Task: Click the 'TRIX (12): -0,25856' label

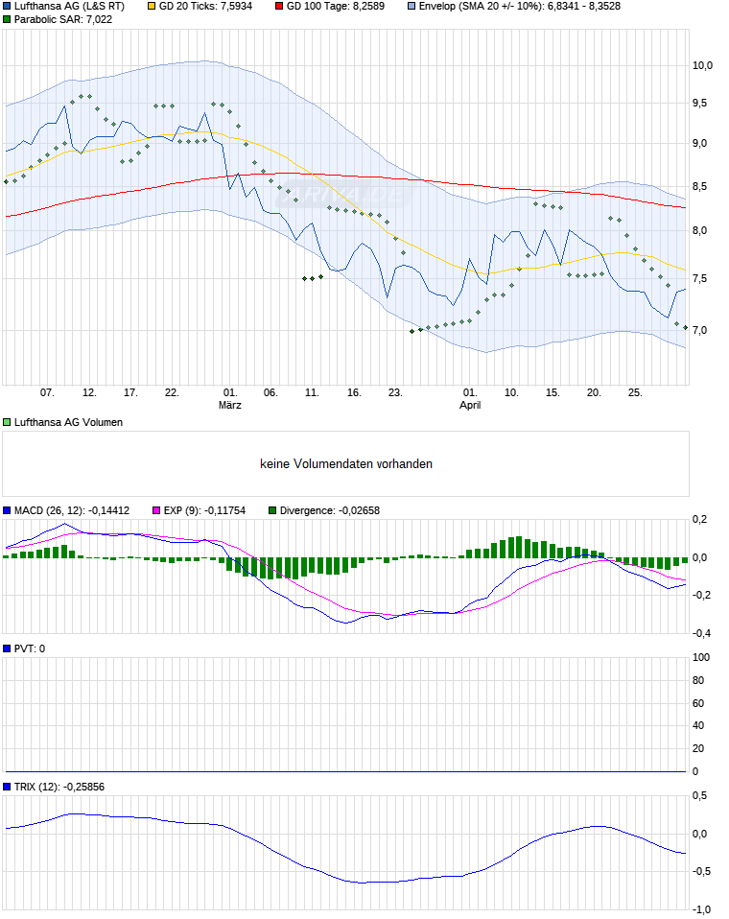Action: point(59,788)
